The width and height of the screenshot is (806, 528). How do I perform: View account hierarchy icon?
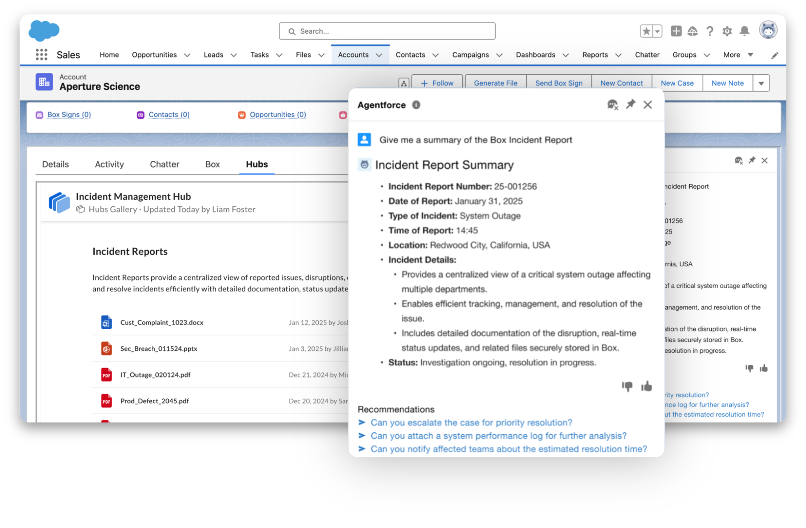404,83
